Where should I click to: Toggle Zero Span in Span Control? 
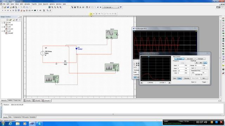190,59
